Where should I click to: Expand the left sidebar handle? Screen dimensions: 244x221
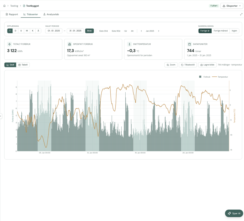pyautogui.click(x=1, y=116)
